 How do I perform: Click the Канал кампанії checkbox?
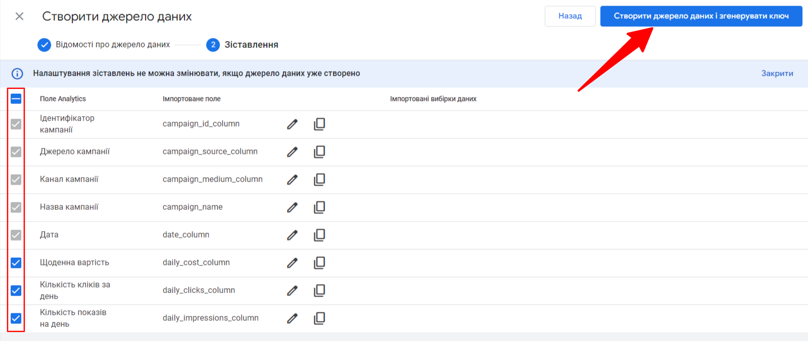(16, 180)
